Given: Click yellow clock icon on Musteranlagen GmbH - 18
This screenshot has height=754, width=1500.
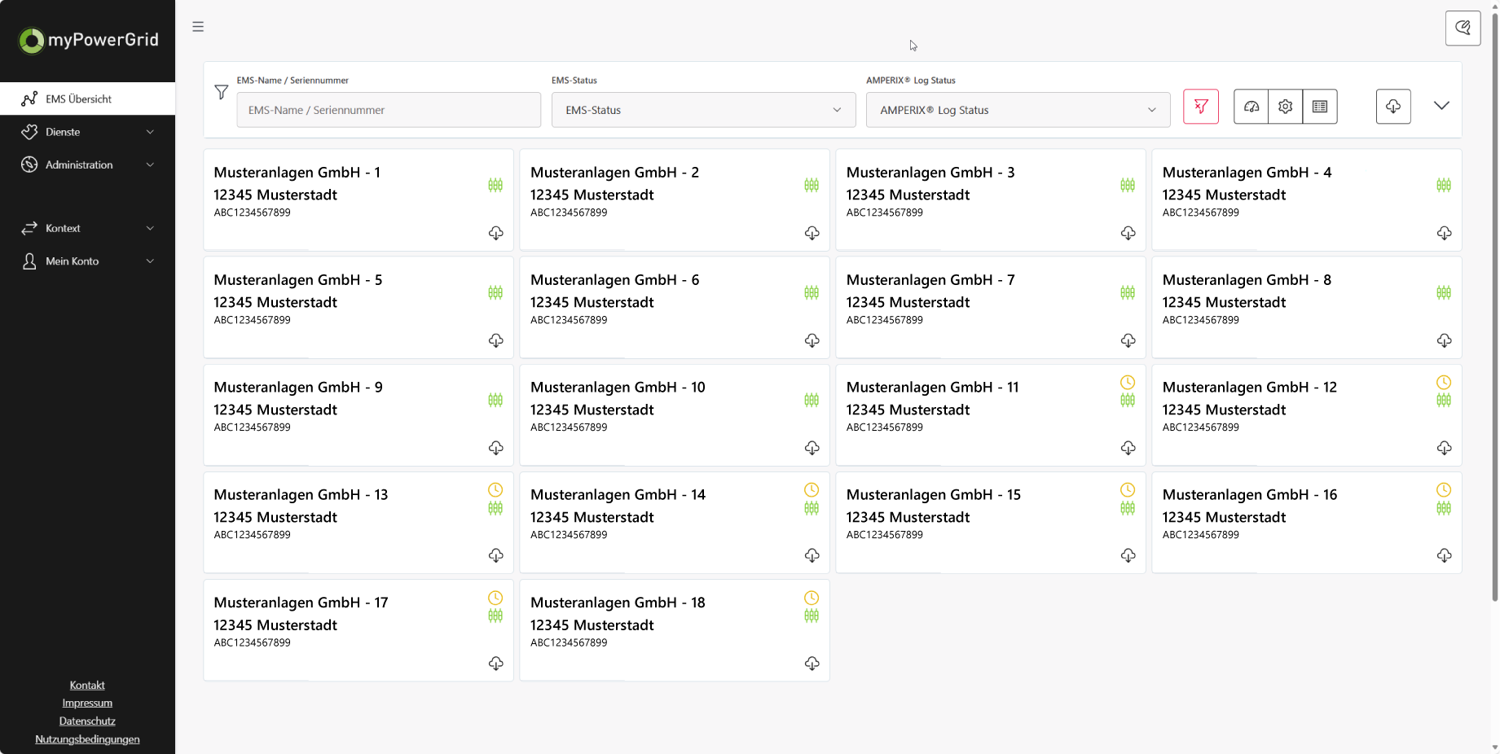Looking at the screenshot, I should click(812, 598).
